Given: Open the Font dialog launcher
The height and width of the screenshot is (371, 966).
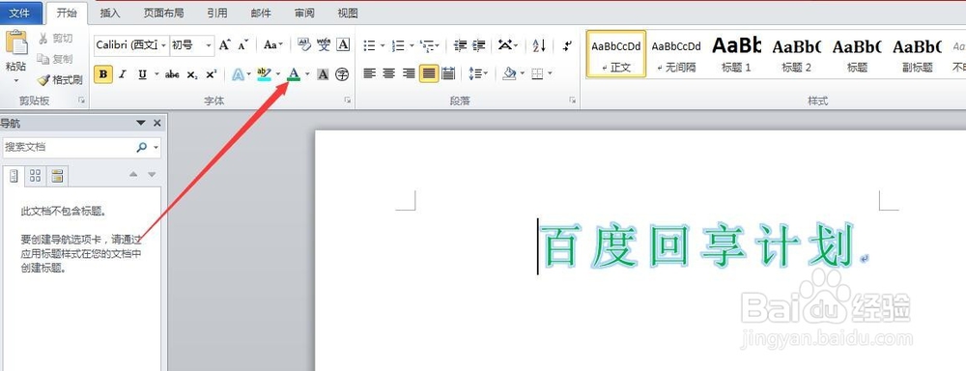Looking at the screenshot, I should 348,100.
